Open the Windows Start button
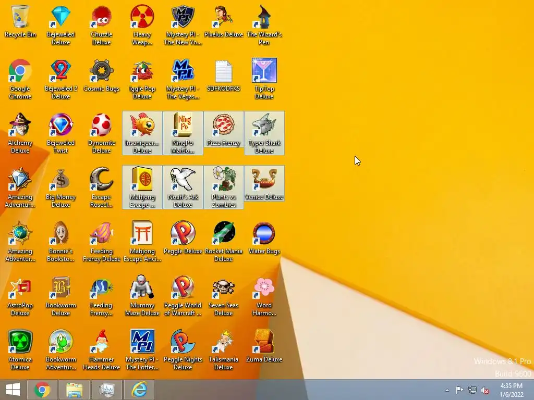 coord(13,390)
